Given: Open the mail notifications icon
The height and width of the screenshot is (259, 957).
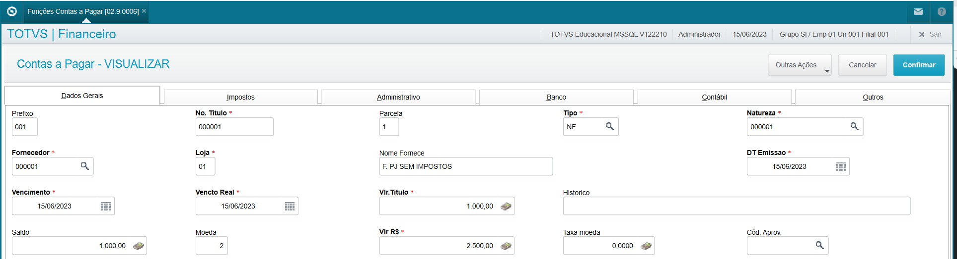Looking at the screenshot, I should [x=918, y=12].
